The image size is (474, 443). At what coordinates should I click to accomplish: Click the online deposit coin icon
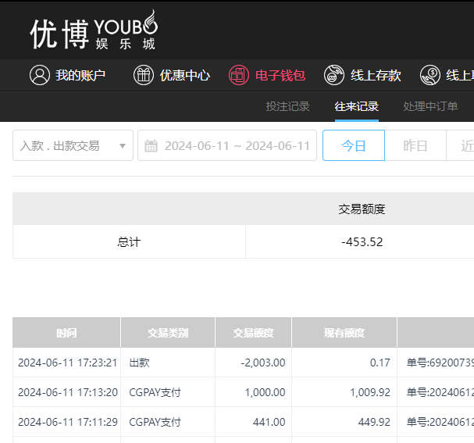334,75
